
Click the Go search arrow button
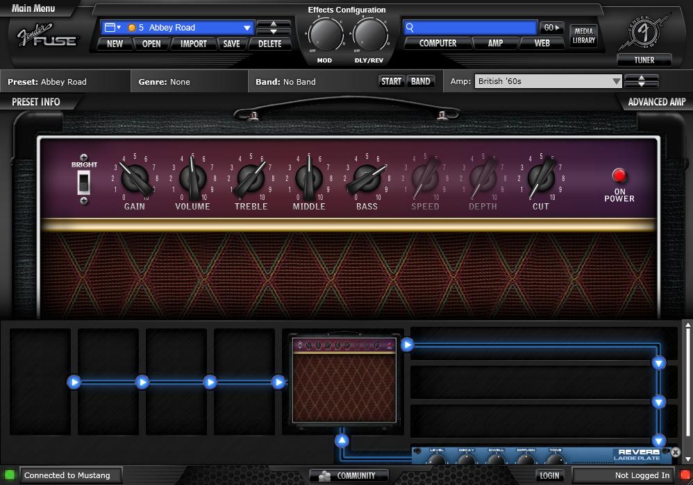[x=552, y=28]
